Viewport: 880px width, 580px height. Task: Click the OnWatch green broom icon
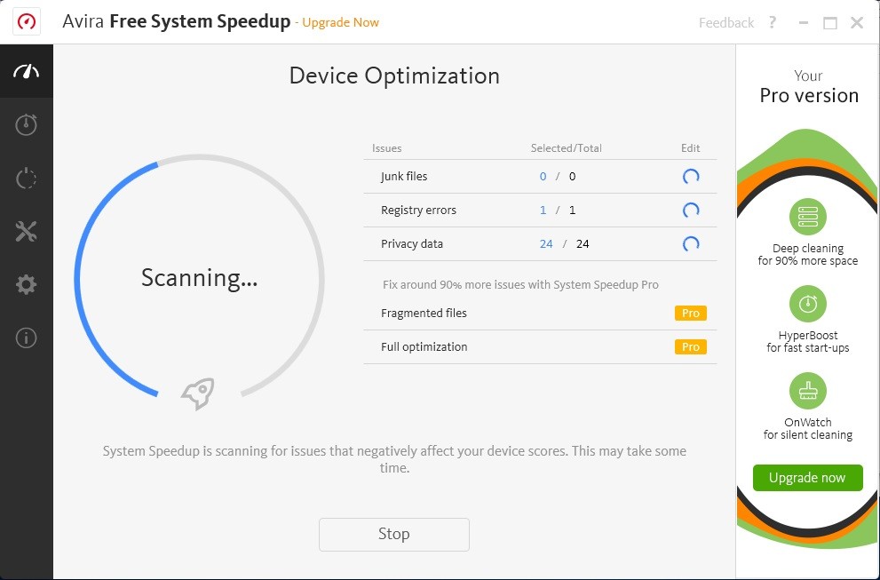(x=807, y=391)
